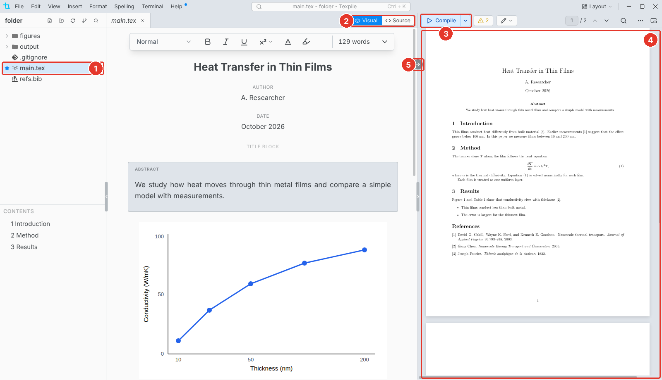Image resolution: width=662 pixels, height=380 pixels.
Task: Open the 2 warnings indicator
Action: coord(483,21)
